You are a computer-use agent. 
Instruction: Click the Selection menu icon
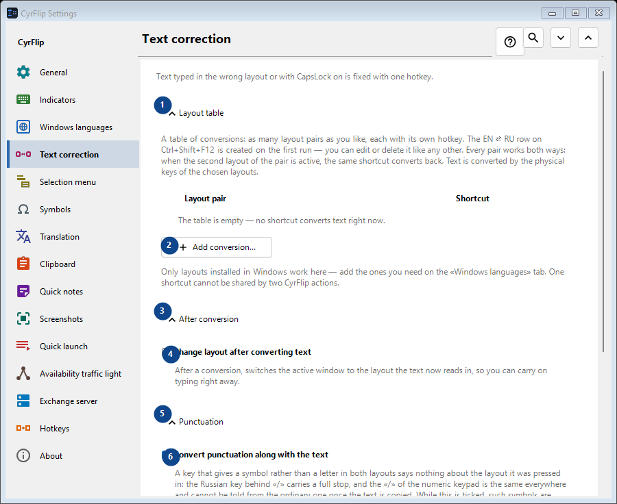[x=23, y=181]
